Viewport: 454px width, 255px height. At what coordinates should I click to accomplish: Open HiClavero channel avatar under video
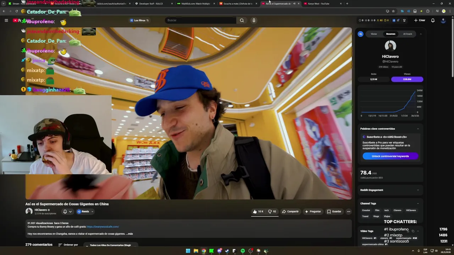point(29,211)
